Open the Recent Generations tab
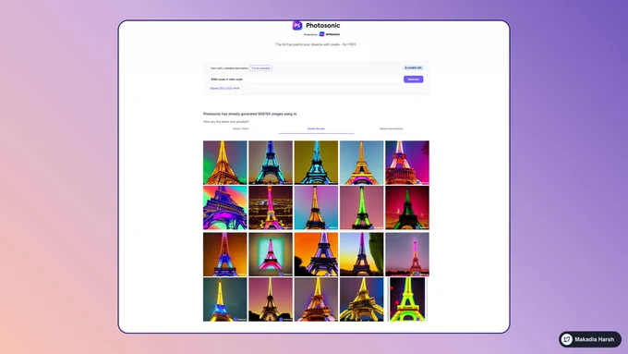The width and height of the screenshot is (628, 354). [x=392, y=128]
